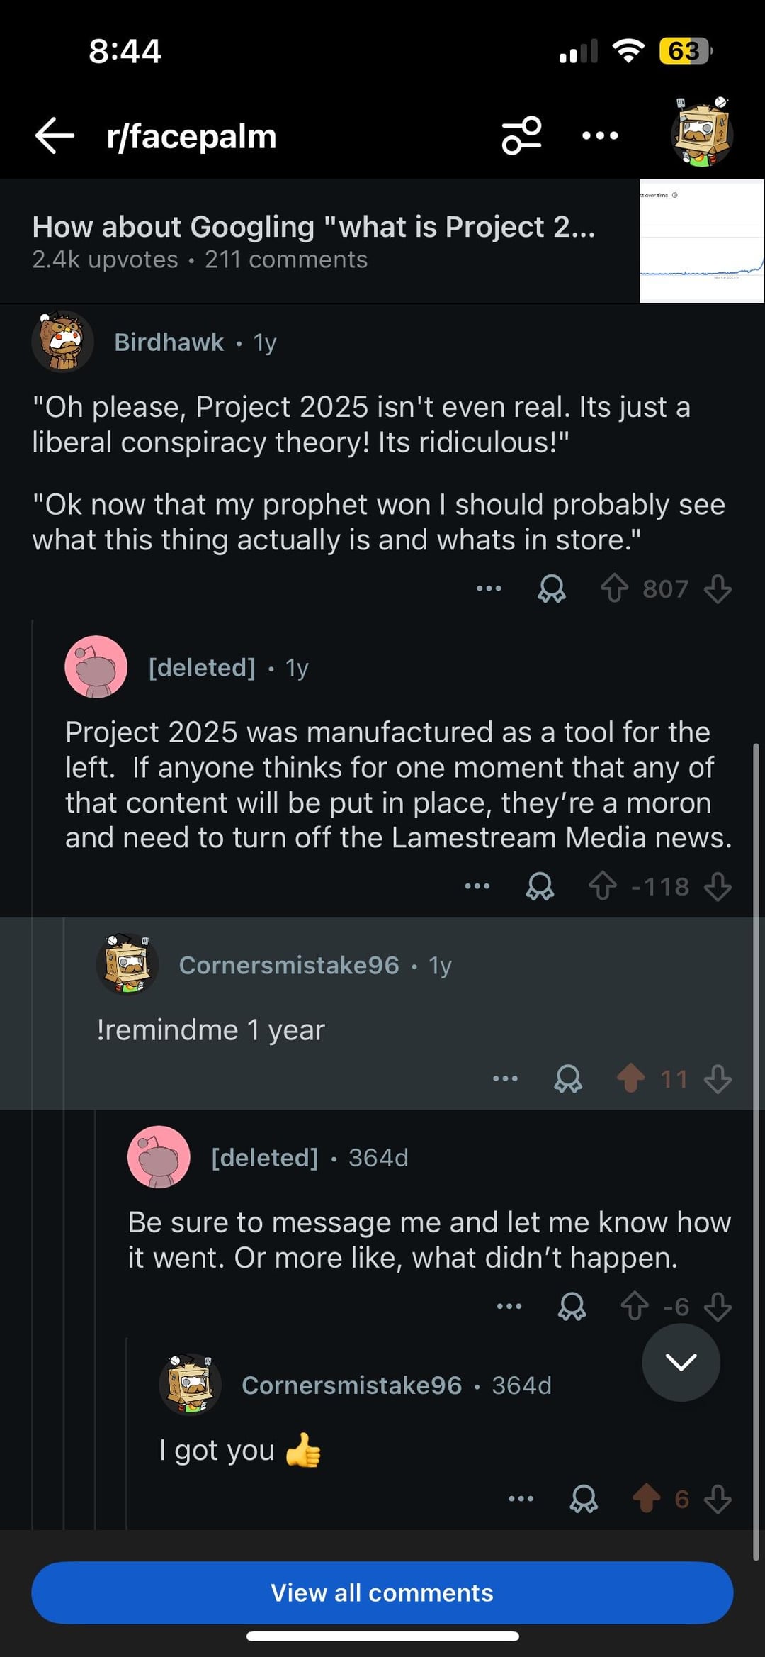This screenshot has height=1657, width=765.
Task: Tap the back arrow to leave thread
Action: [55, 135]
